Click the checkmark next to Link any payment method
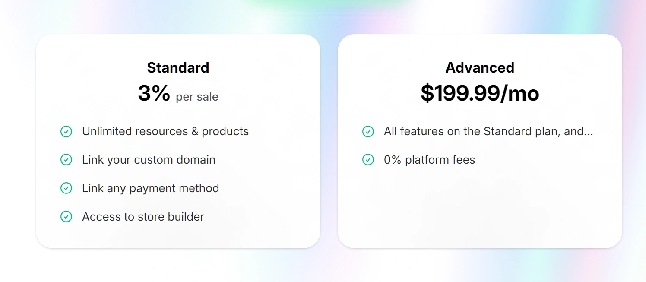The width and height of the screenshot is (646, 282). pos(66,188)
